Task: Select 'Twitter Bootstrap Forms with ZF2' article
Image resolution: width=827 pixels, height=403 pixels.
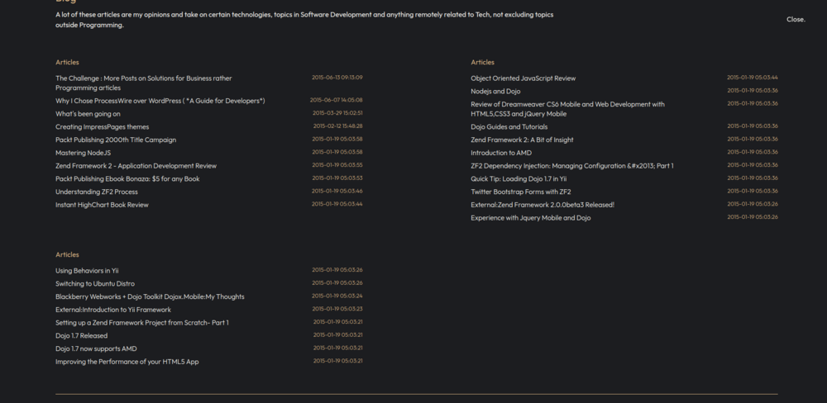Action: point(520,192)
